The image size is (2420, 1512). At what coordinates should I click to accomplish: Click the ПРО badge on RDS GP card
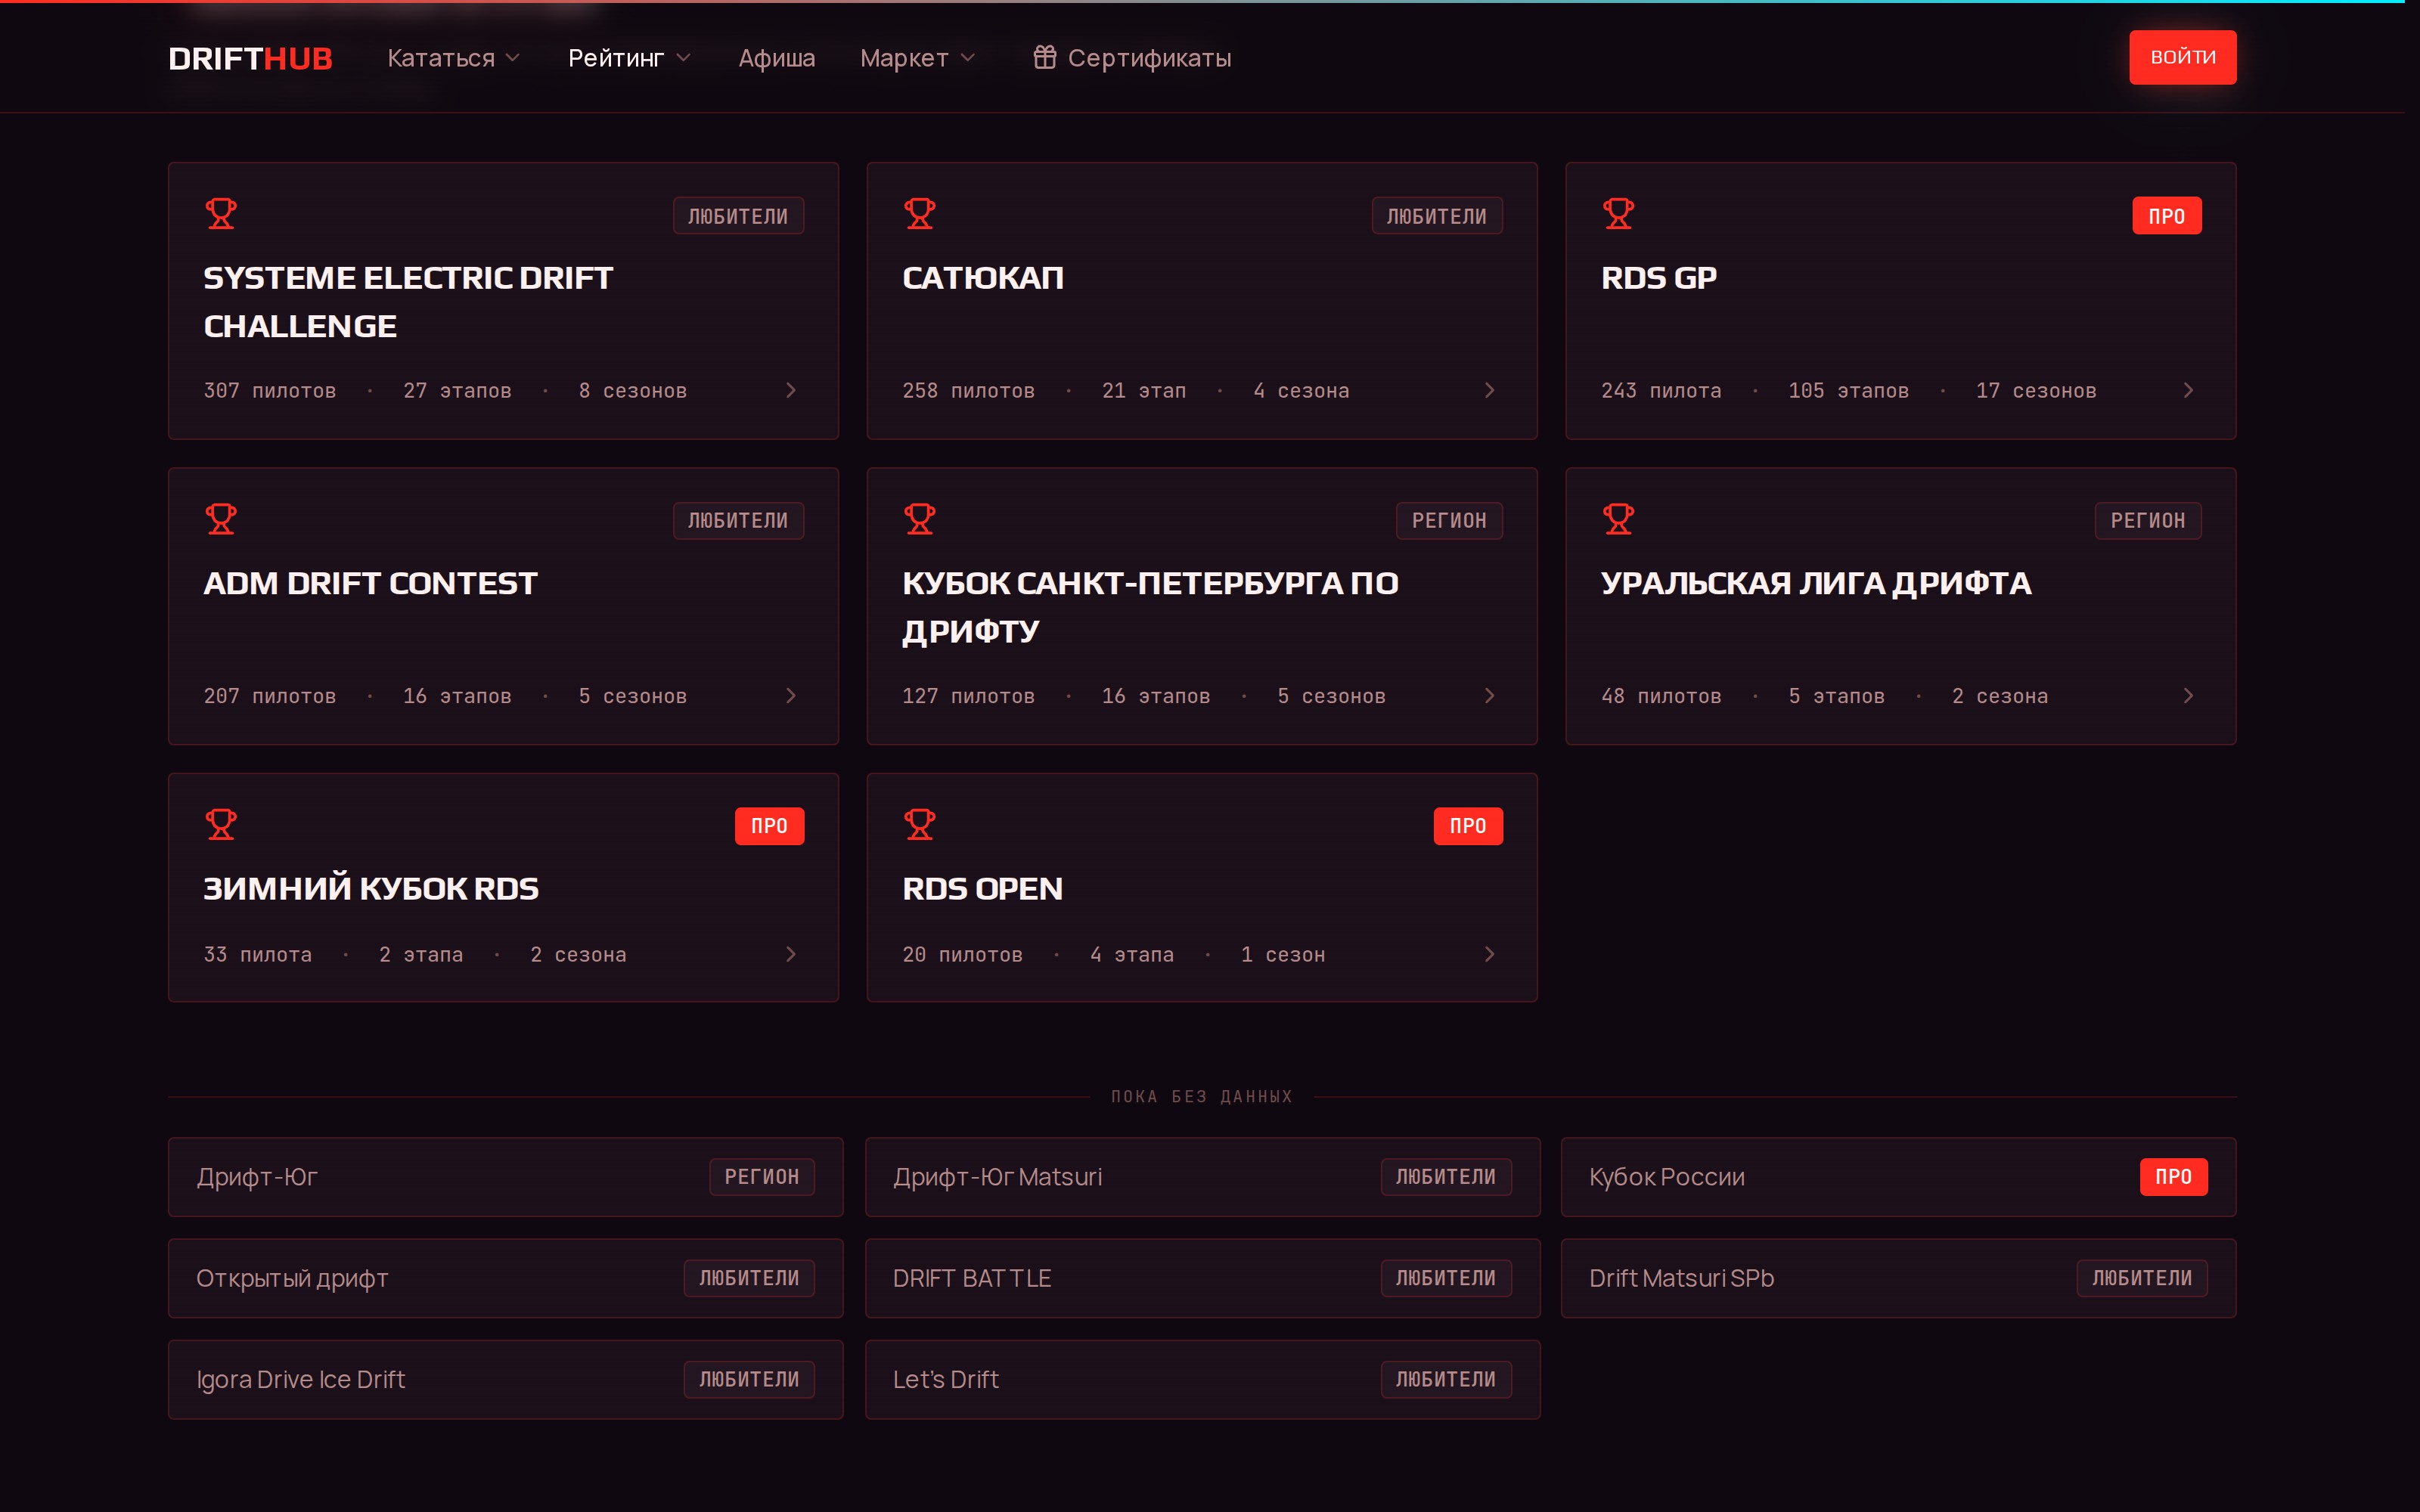pyautogui.click(x=2166, y=216)
